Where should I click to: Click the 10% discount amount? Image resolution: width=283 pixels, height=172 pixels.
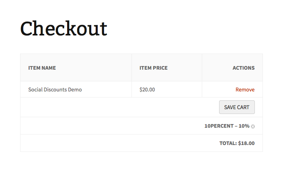(x=244, y=126)
